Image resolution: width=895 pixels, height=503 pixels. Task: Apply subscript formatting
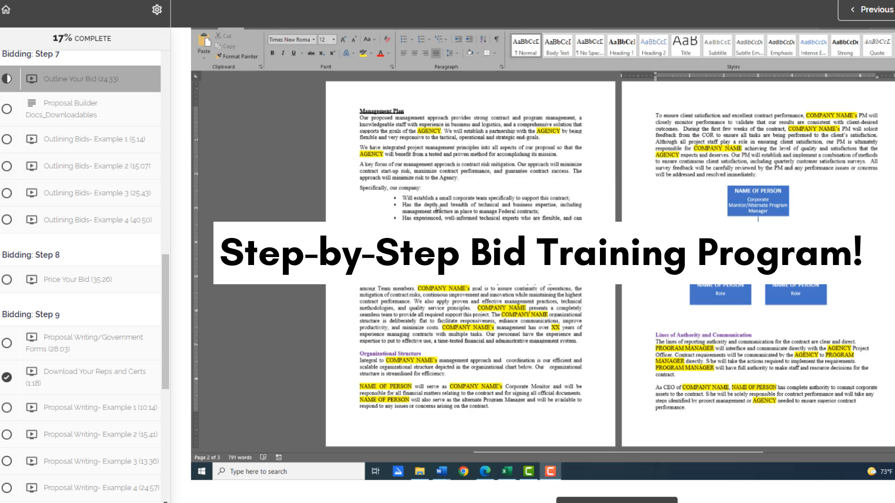[x=322, y=53]
